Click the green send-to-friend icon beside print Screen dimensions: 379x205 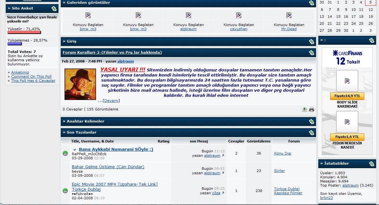click(x=305, y=109)
